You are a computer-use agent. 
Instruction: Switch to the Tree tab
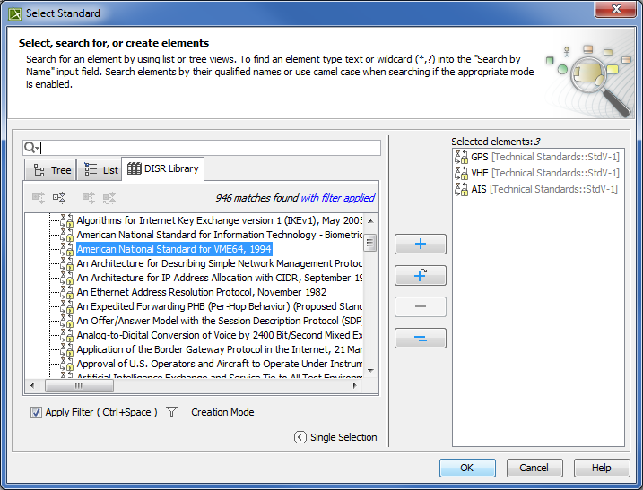click(51, 169)
